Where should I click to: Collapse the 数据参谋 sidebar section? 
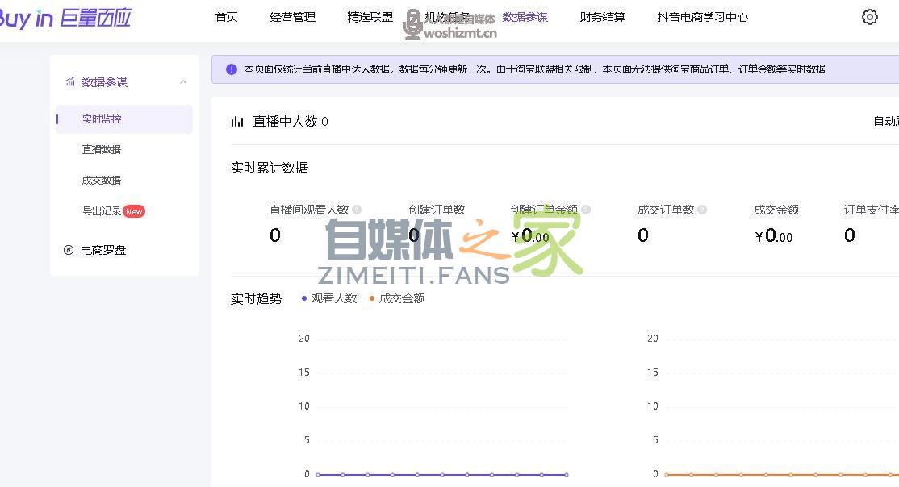pos(183,82)
